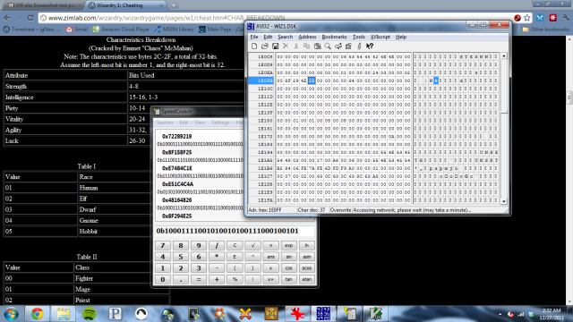Viewport: 573px width, 322px height.
Task: Open the Tools menu in XVI32
Action: coord(358,37)
